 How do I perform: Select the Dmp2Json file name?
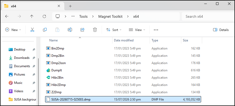(58, 63)
